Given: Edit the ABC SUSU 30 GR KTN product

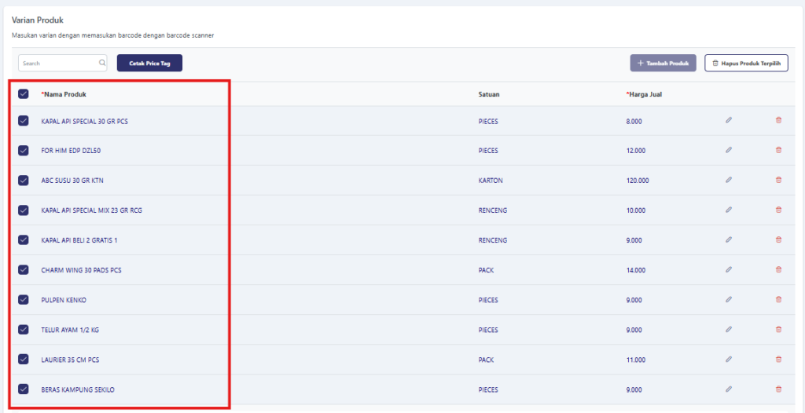Looking at the screenshot, I should click(x=728, y=180).
